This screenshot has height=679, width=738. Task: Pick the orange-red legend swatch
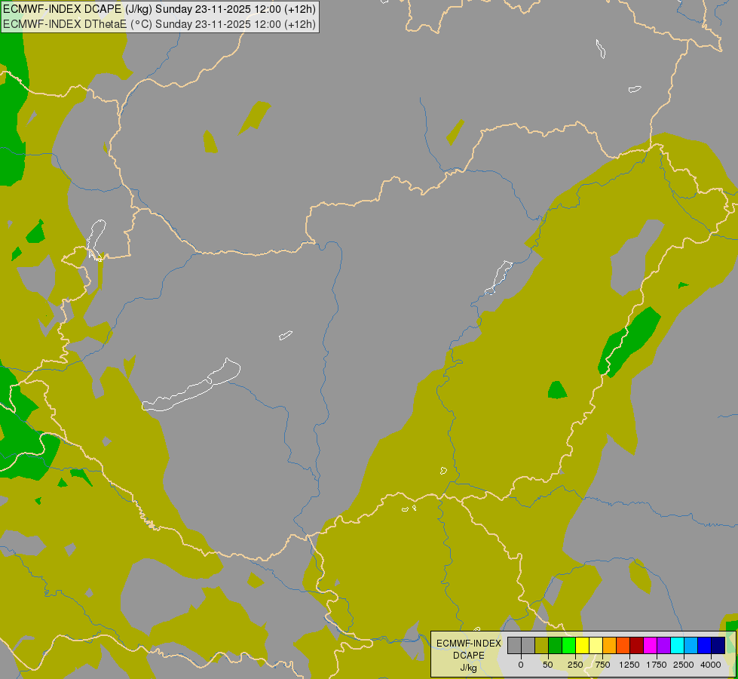point(623,645)
